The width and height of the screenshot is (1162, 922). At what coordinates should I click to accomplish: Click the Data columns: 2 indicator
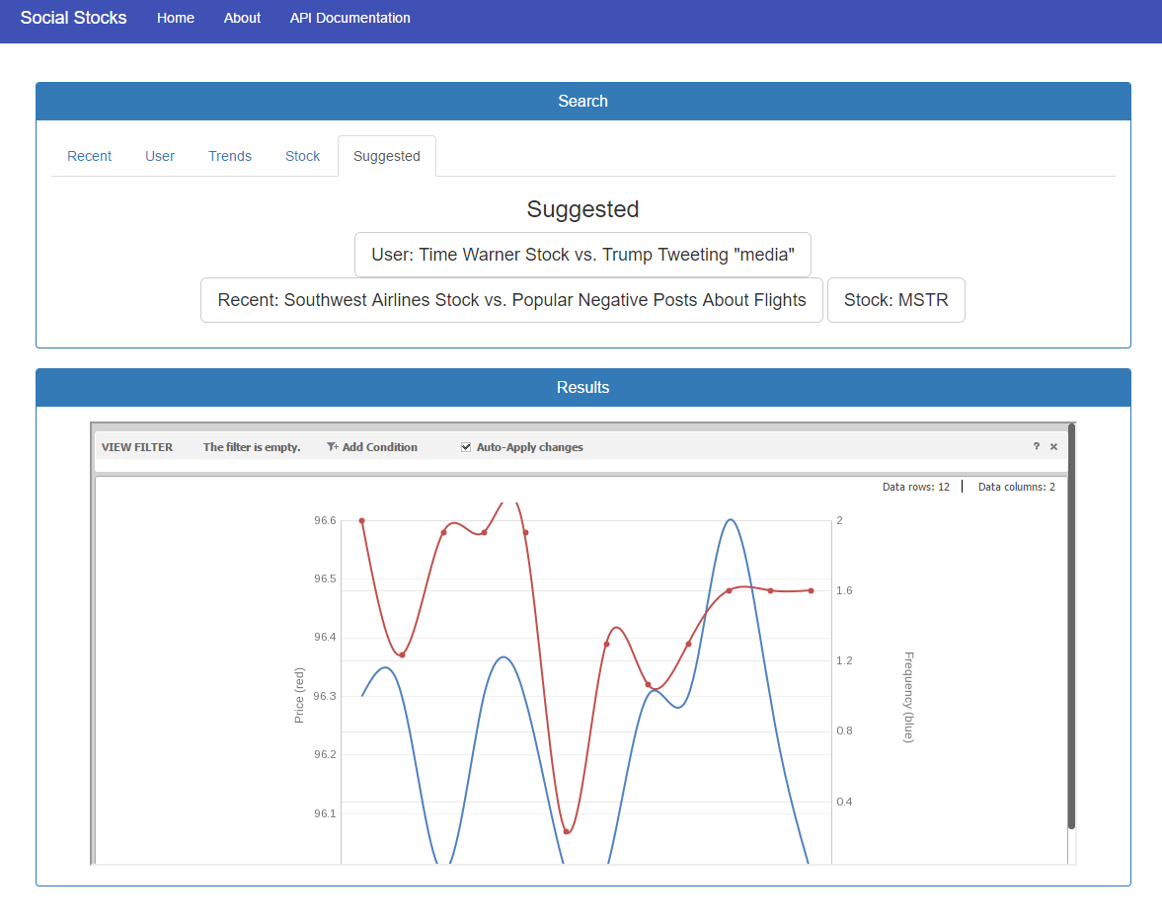(1016, 487)
